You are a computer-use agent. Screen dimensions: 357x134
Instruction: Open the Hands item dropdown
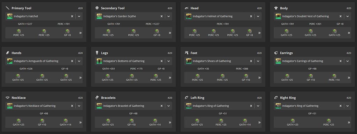point(79,61)
